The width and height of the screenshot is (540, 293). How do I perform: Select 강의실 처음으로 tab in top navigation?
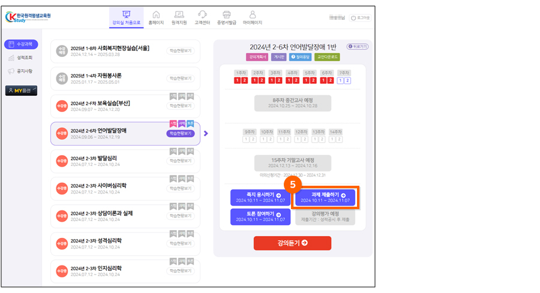tap(126, 17)
